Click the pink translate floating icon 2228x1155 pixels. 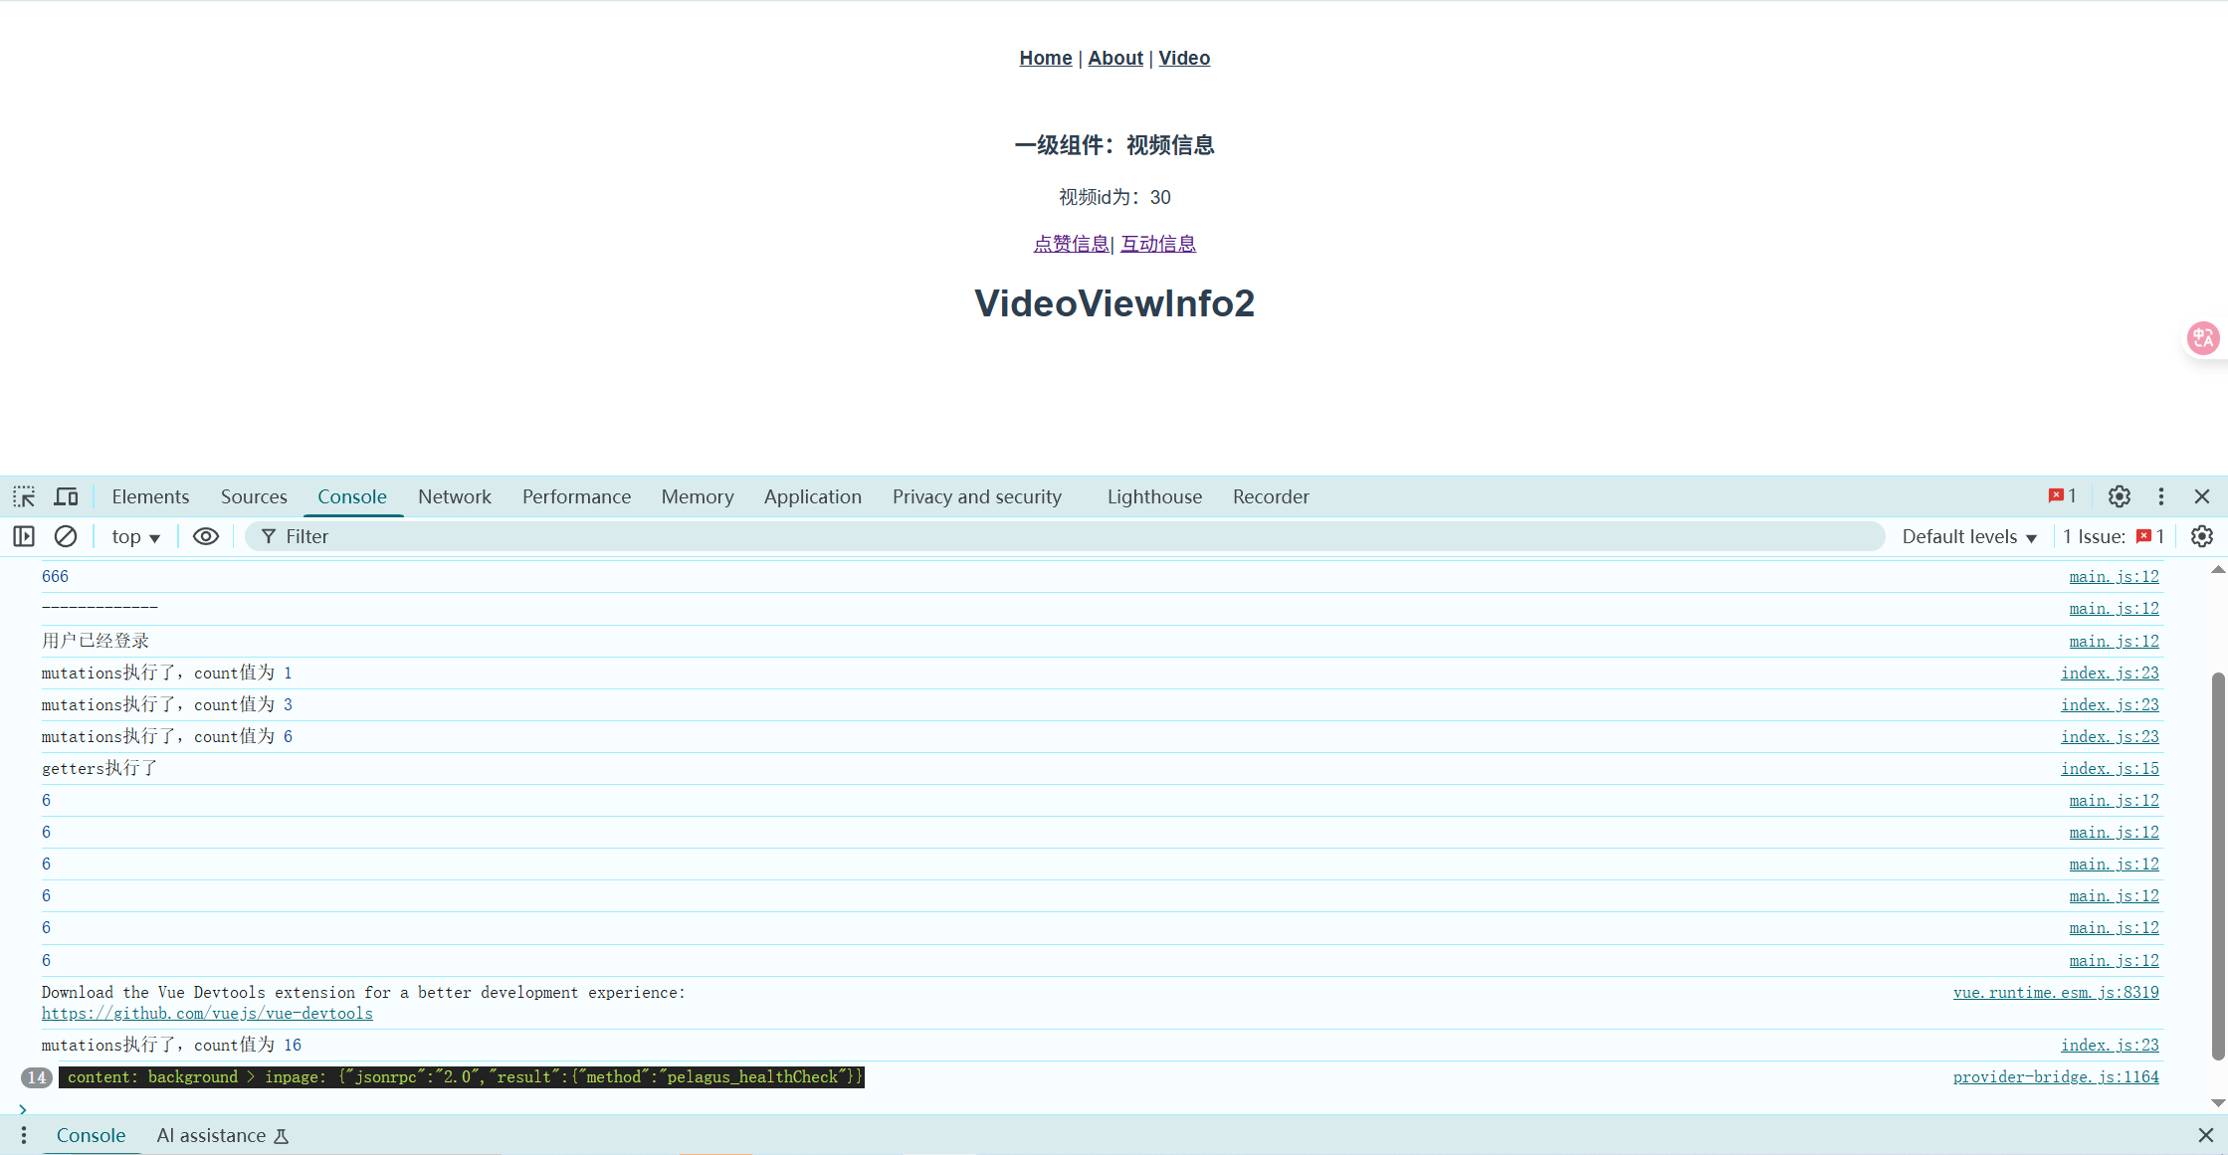(x=2202, y=338)
